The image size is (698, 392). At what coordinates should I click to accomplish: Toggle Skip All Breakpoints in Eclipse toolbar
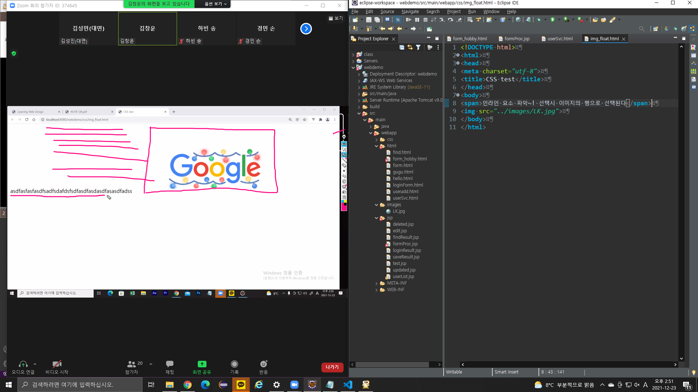pyautogui.click(x=398, y=20)
